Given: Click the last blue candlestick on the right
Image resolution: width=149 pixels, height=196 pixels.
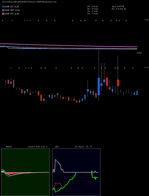Looking at the screenshot, I should 137,93.
